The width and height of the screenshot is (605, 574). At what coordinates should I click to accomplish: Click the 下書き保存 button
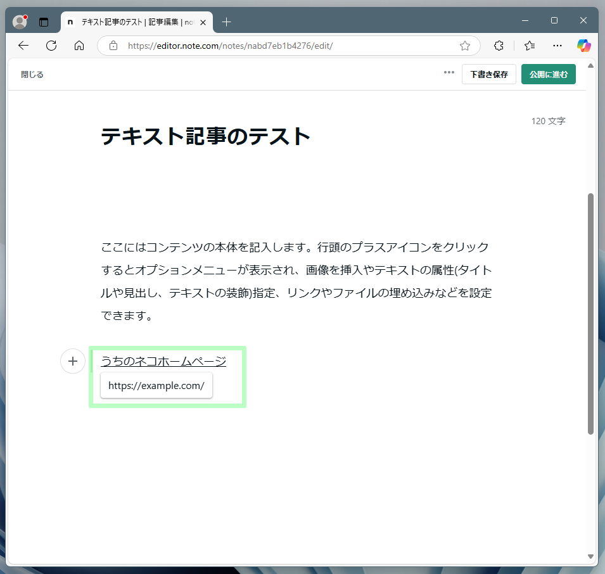click(x=489, y=74)
